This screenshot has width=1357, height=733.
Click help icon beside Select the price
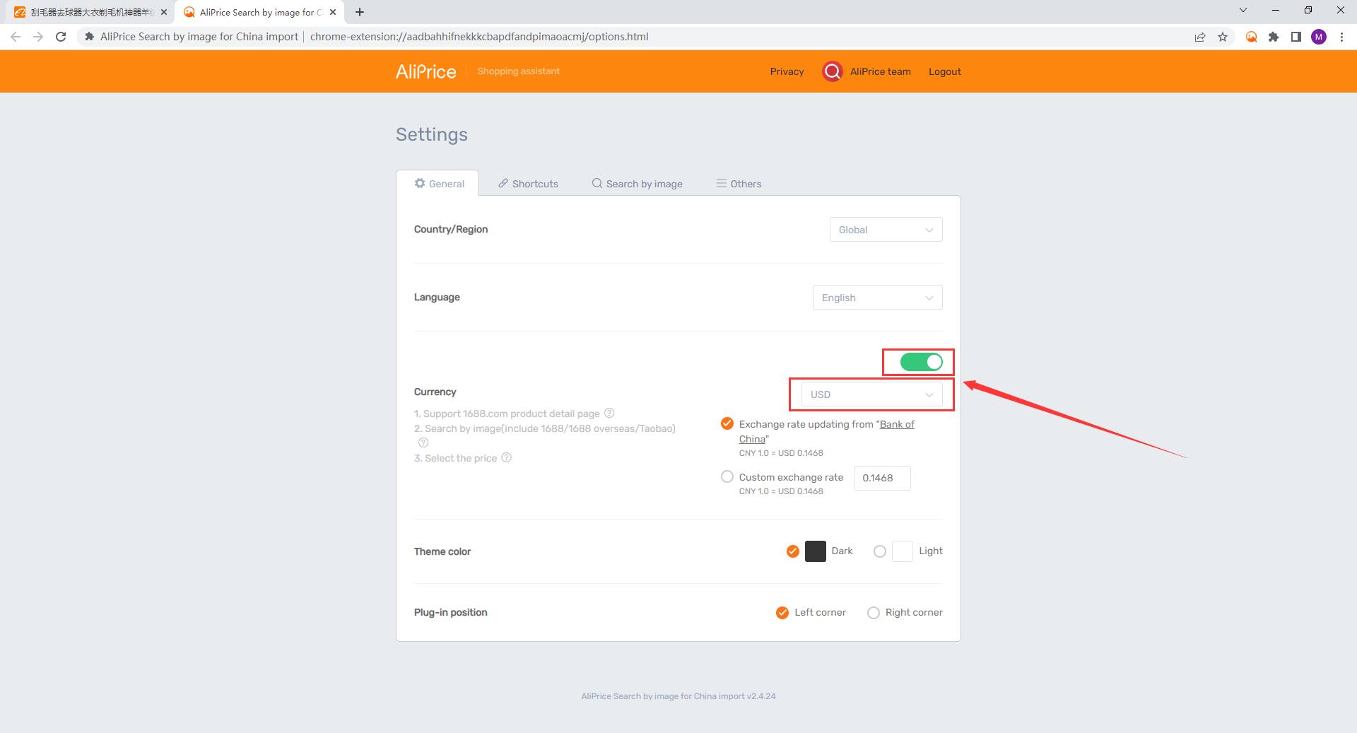[x=506, y=457]
